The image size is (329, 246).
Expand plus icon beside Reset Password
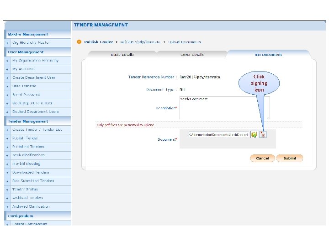pyautogui.click(x=7, y=95)
